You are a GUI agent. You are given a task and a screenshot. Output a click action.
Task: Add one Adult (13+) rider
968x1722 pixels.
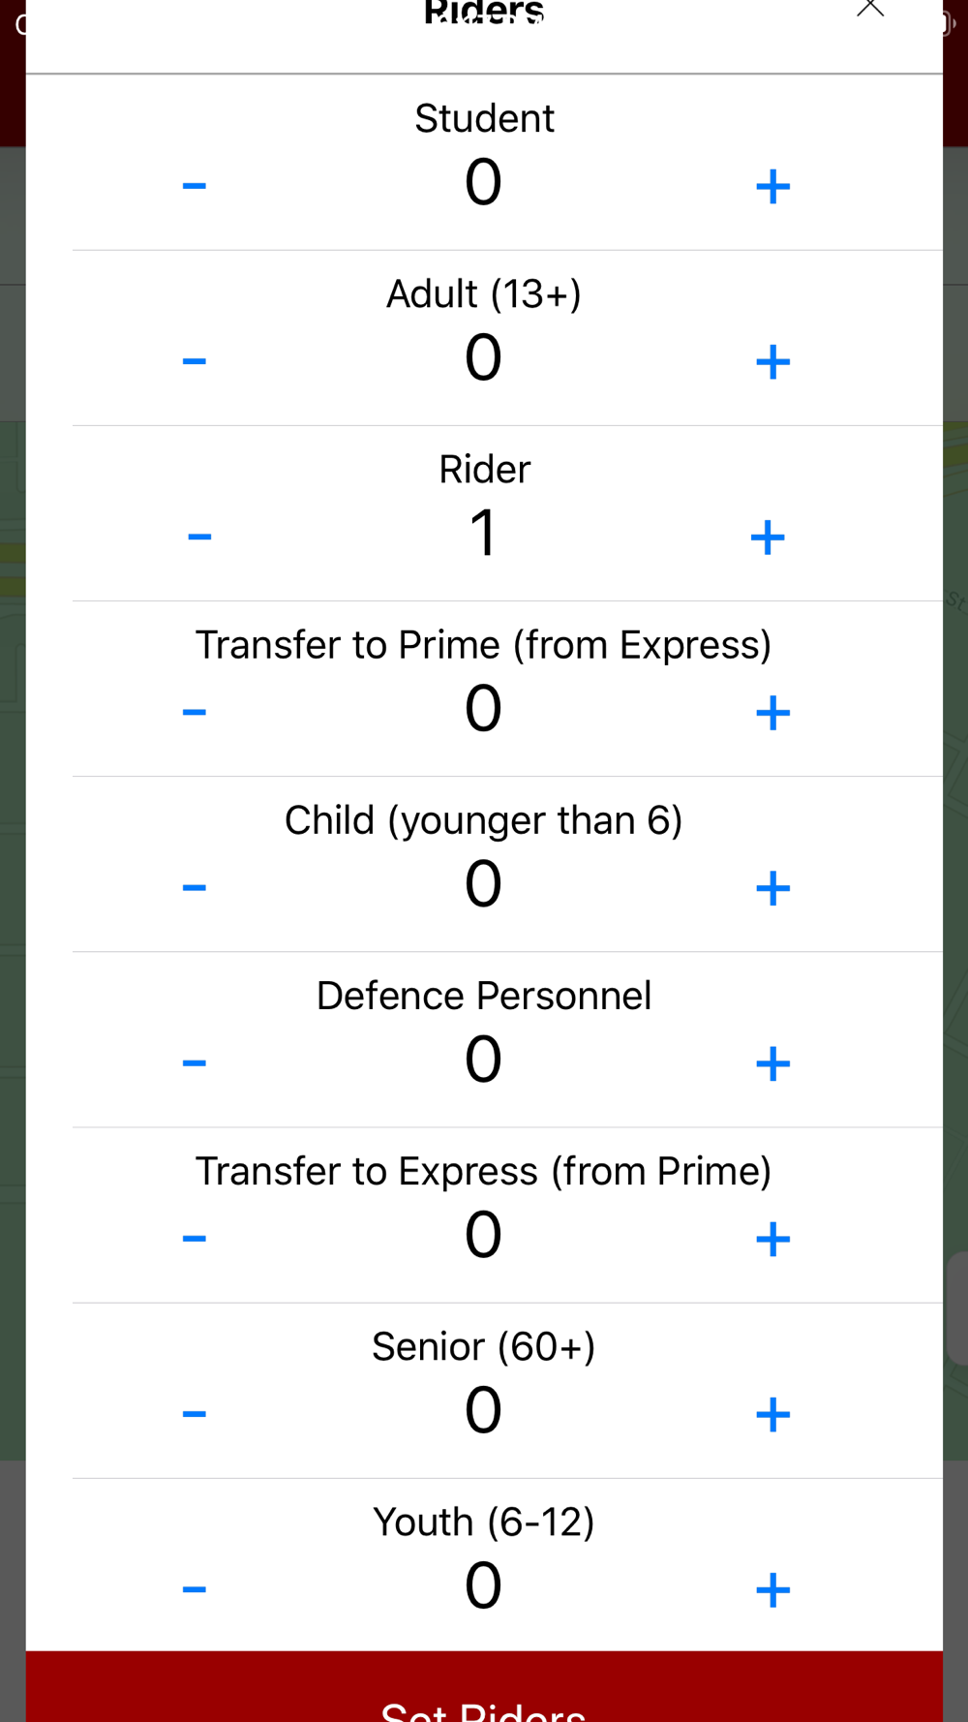[772, 362]
